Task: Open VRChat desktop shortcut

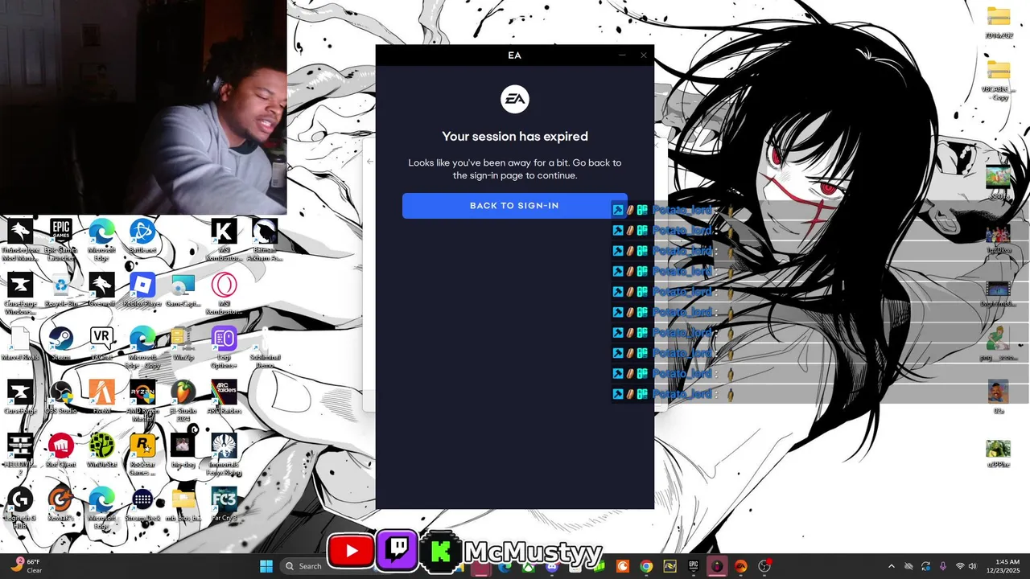Action: tap(101, 343)
